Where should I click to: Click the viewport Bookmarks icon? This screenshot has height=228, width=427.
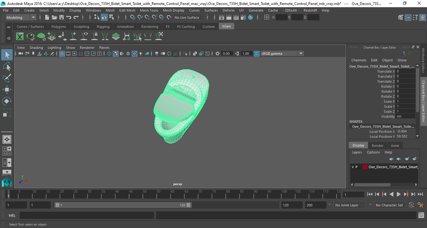tap(33, 54)
